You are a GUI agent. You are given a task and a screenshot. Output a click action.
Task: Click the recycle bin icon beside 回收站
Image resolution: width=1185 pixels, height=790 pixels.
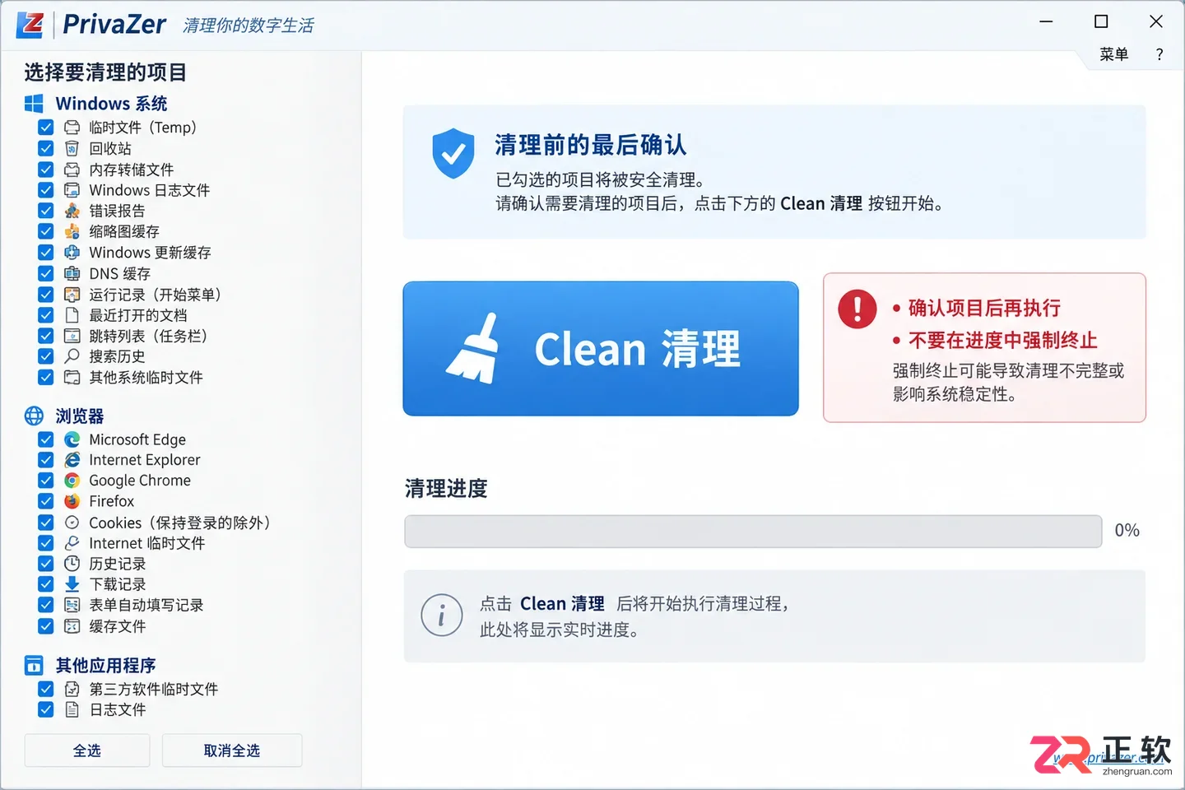[x=72, y=148]
